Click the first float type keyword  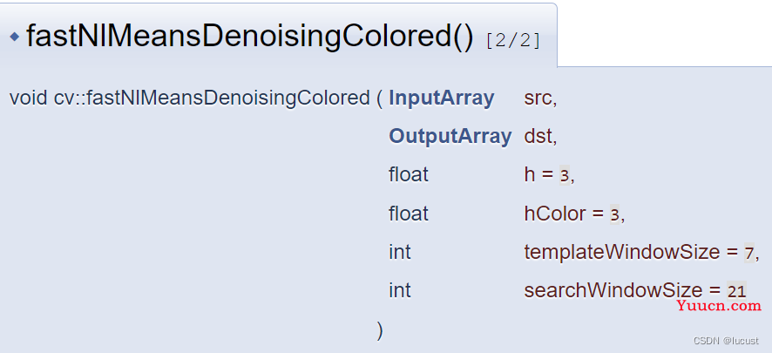[409, 175]
